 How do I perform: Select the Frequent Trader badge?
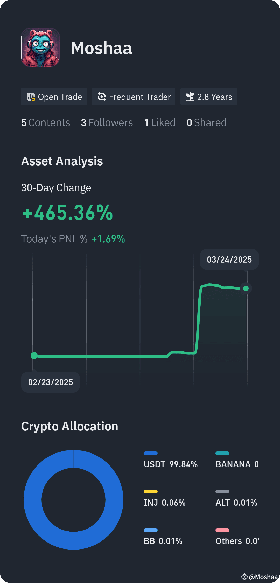[134, 97]
